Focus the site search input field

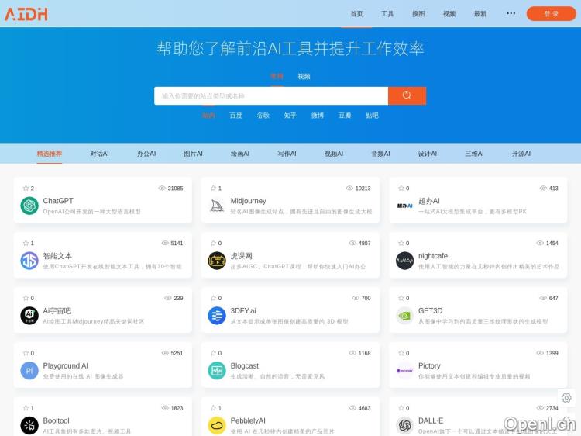(x=271, y=95)
